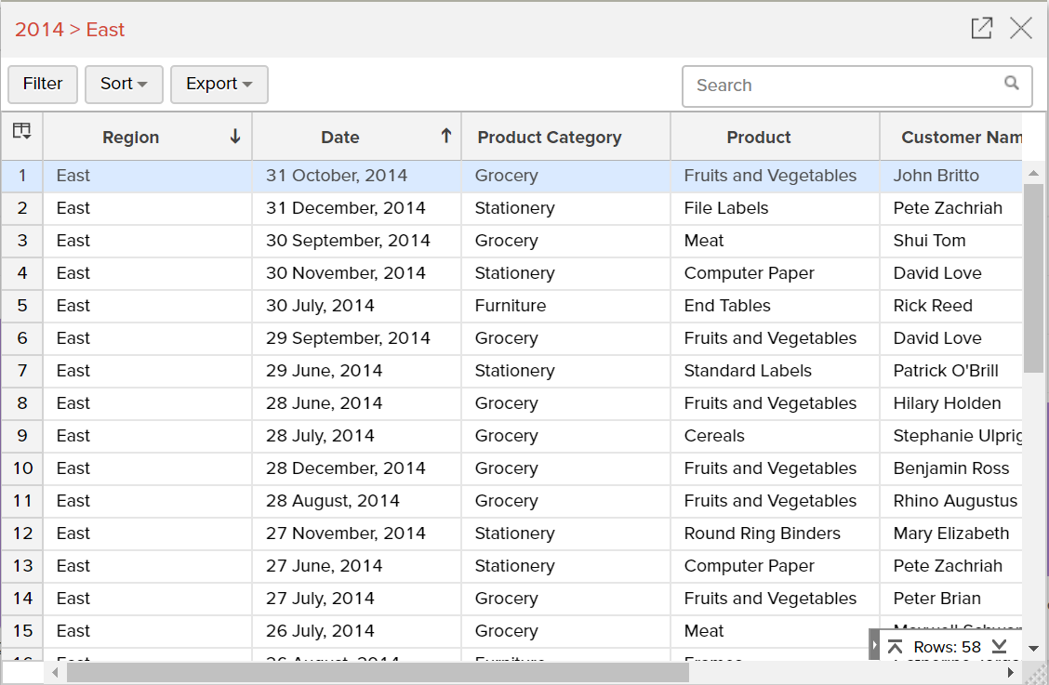Click the horizontal scrollbar's left arrow
The image size is (1049, 685).
click(x=56, y=672)
